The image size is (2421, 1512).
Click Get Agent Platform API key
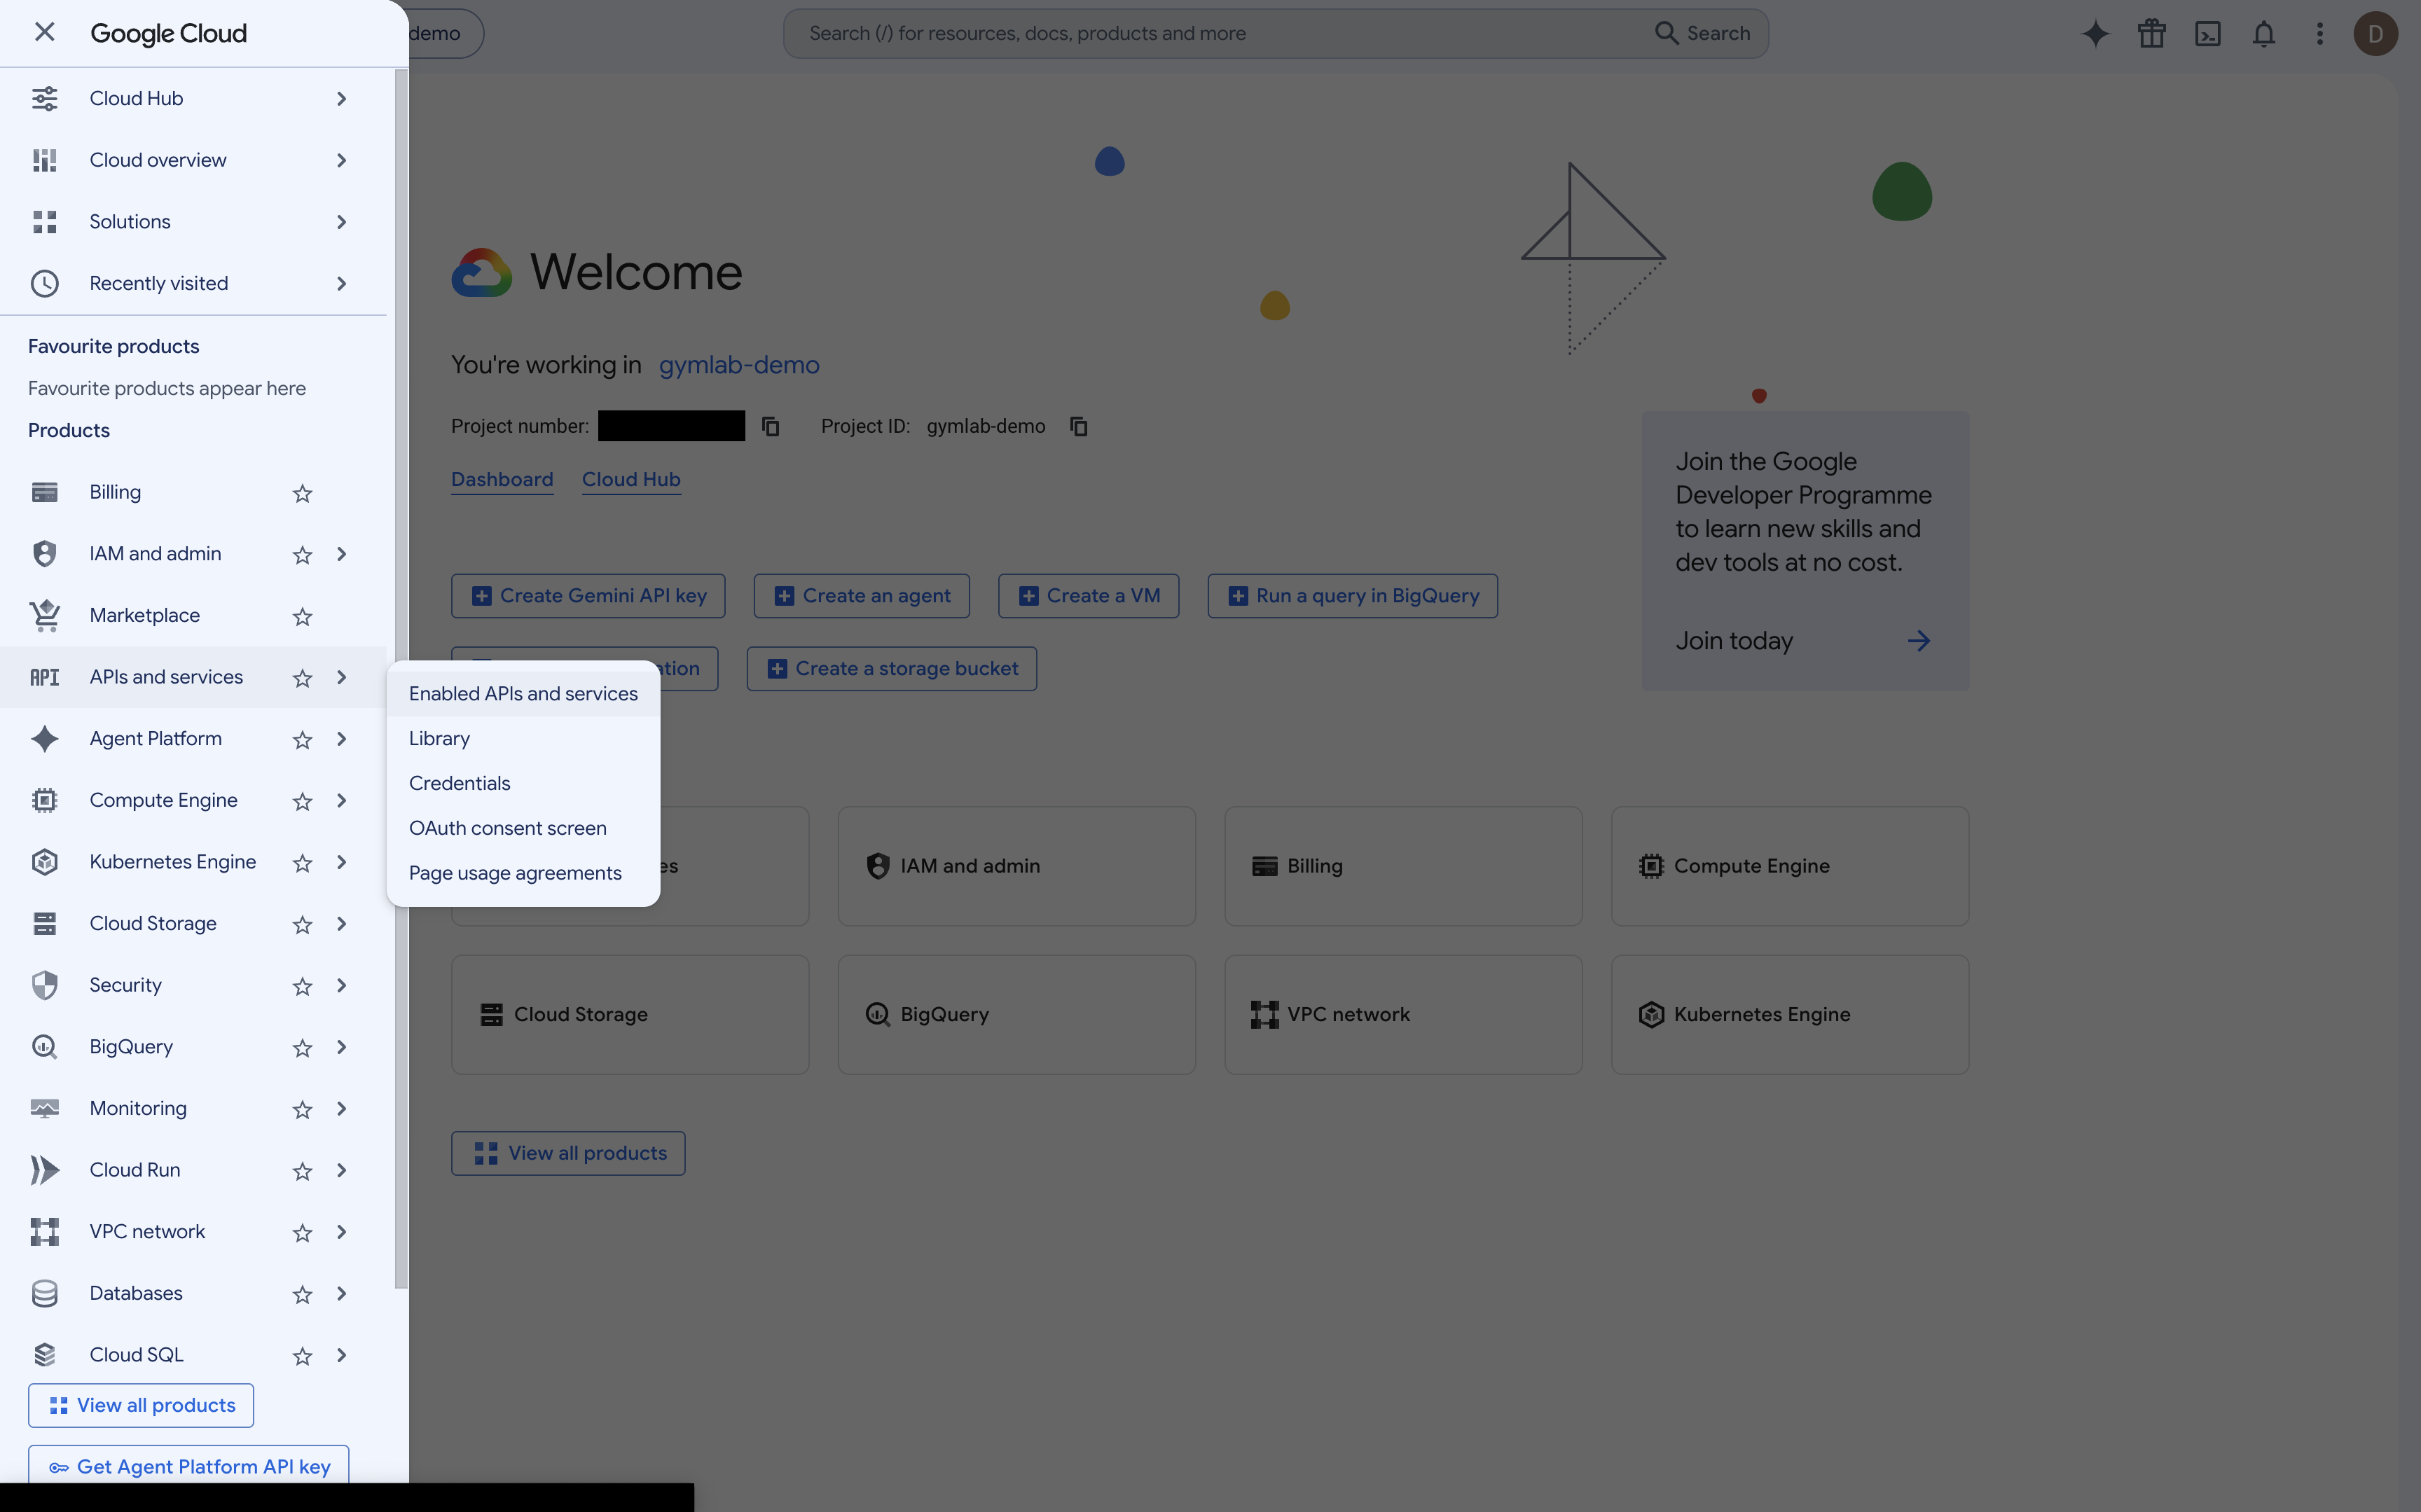pyautogui.click(x=188, y=1466)
